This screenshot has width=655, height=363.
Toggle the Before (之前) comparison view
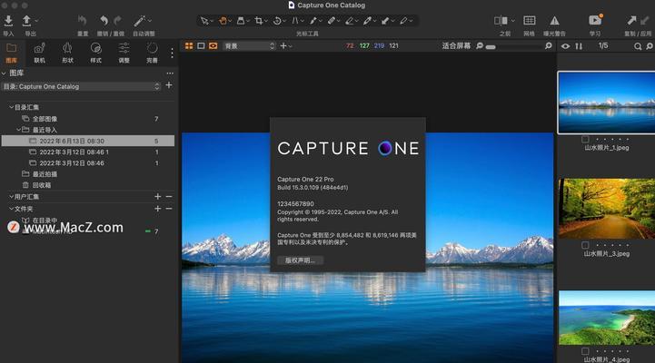tap(501, 21)
